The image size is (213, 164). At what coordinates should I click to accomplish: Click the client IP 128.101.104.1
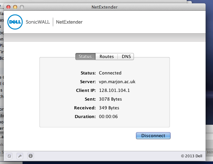[114, 90]
